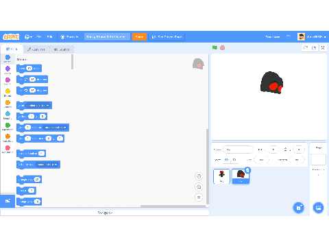
Task: Open the File menu
Action: 39,36
